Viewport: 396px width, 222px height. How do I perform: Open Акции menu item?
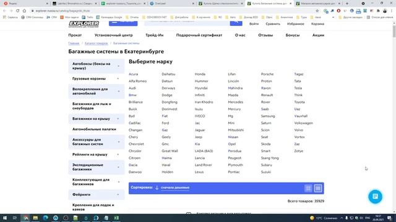(318, 35)
